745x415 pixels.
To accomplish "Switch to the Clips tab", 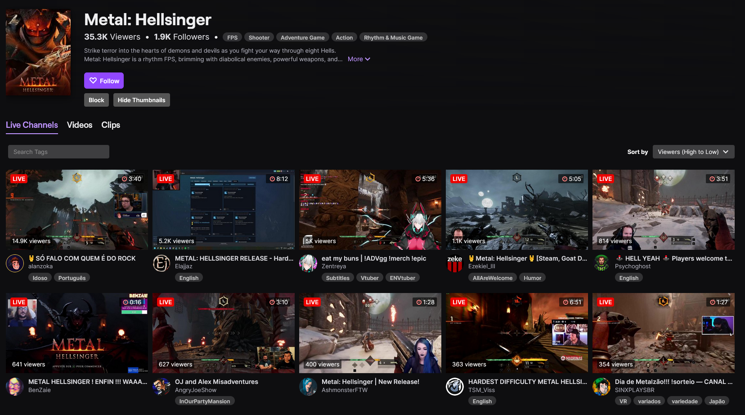I will (111, 125).
